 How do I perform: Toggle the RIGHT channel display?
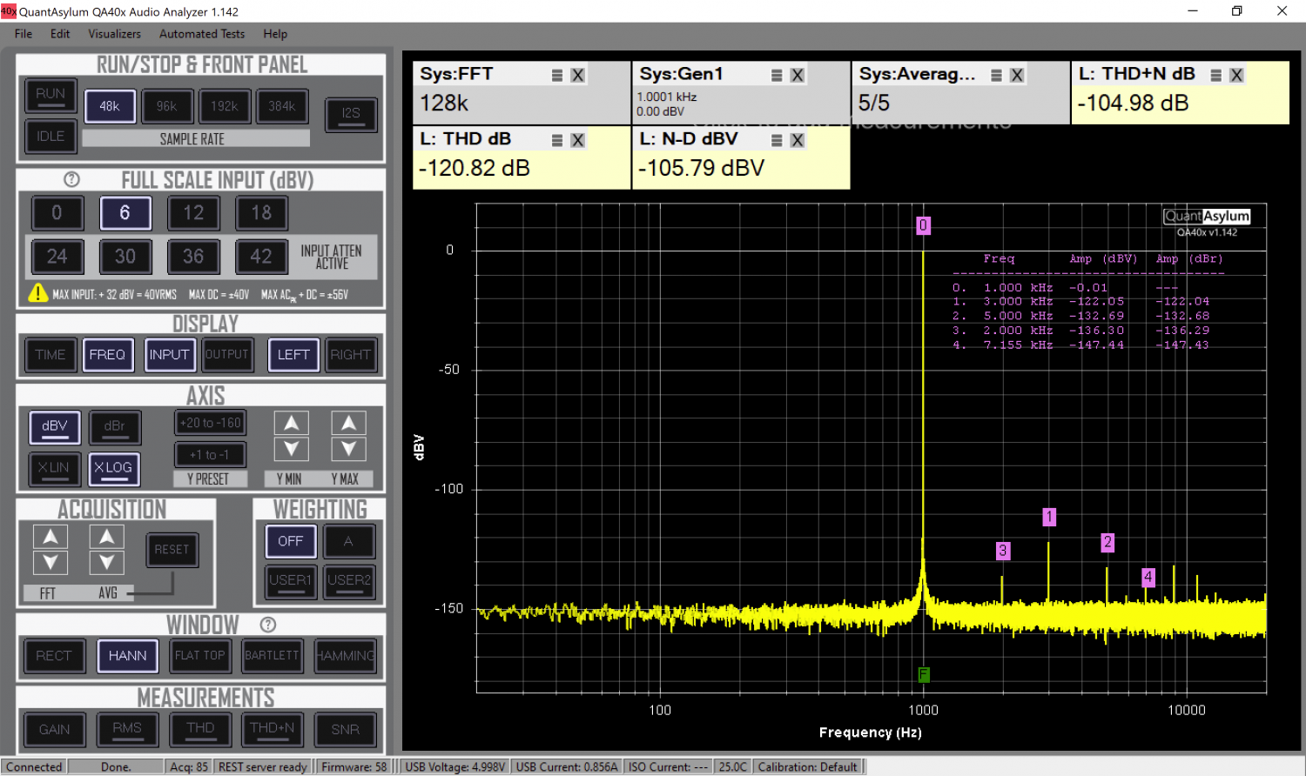(x=351, y=355)
